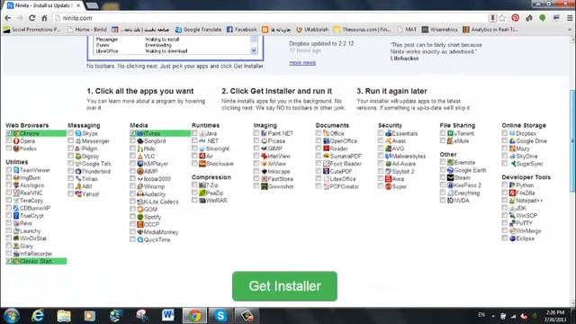Click the Get Installer button
Viewport: 576px width, 324px height.
tap(284, 286)
